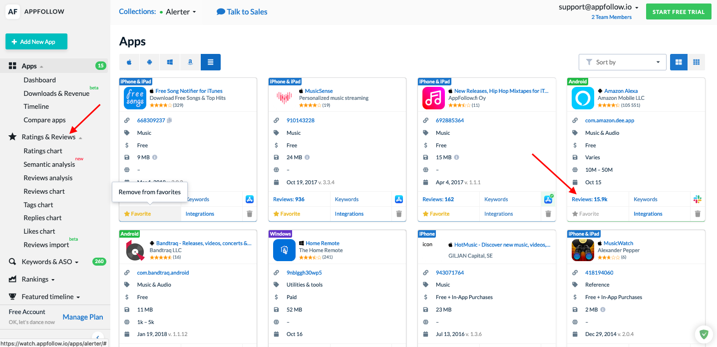Viewport: 717px width, 347px height.
Task: Open Reviews: 162 link
Action: pos(438,199)
